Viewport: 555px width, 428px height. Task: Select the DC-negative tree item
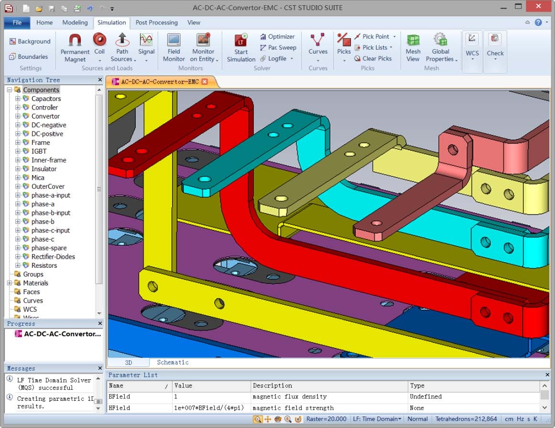(48, 125)
